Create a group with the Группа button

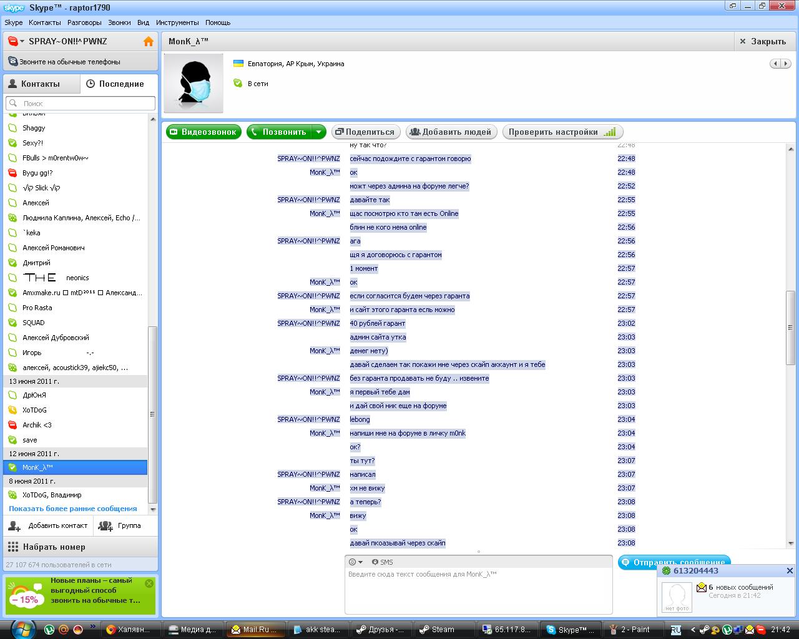click(125, 526)
